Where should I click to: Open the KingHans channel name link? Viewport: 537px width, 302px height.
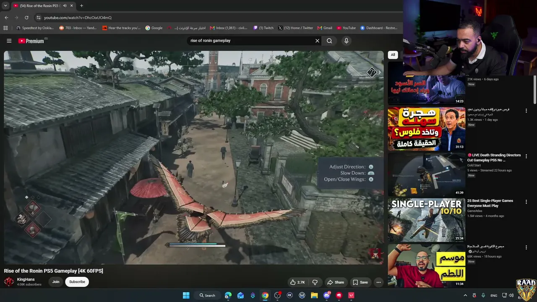click(26, 279)
